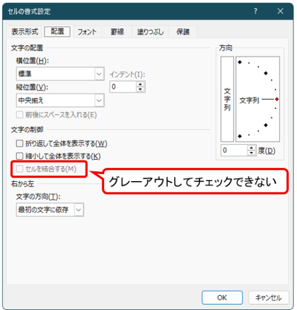
Task: Switch to the フォント tab
Action: click(x=87, y=31)
